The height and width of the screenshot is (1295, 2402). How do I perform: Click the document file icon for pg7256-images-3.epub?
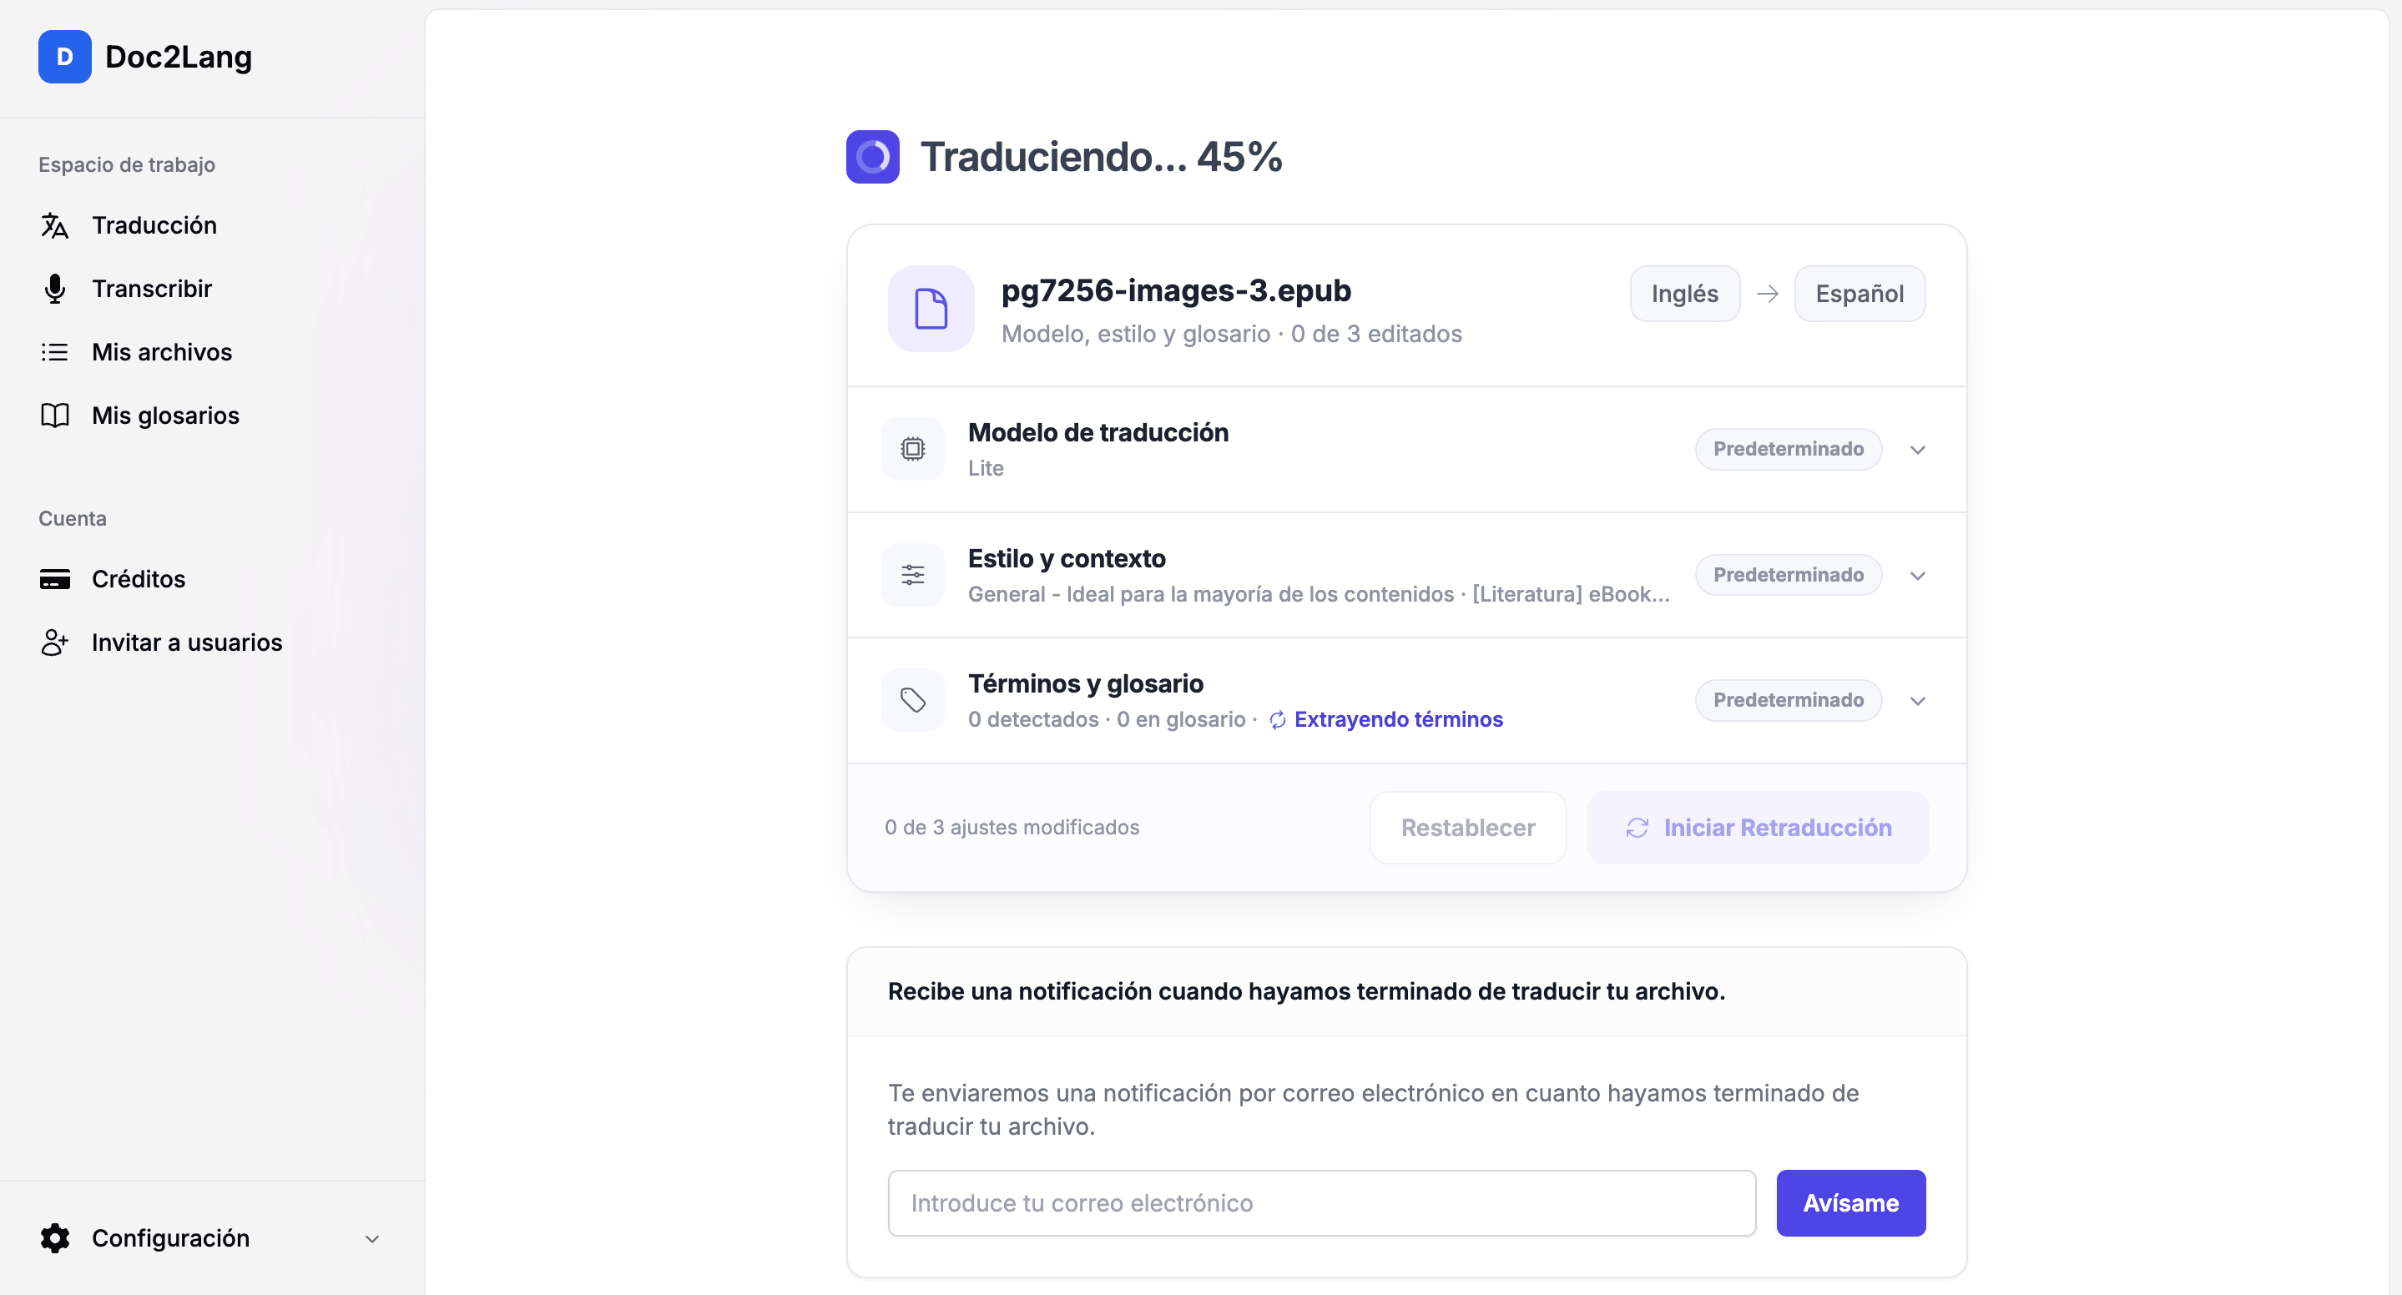(x=931, y=309)
